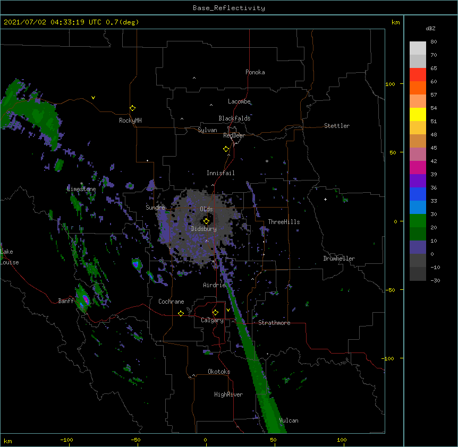Click the Calgary city label
This screenshot has width=458, height=447.
(x=213, y=320)
